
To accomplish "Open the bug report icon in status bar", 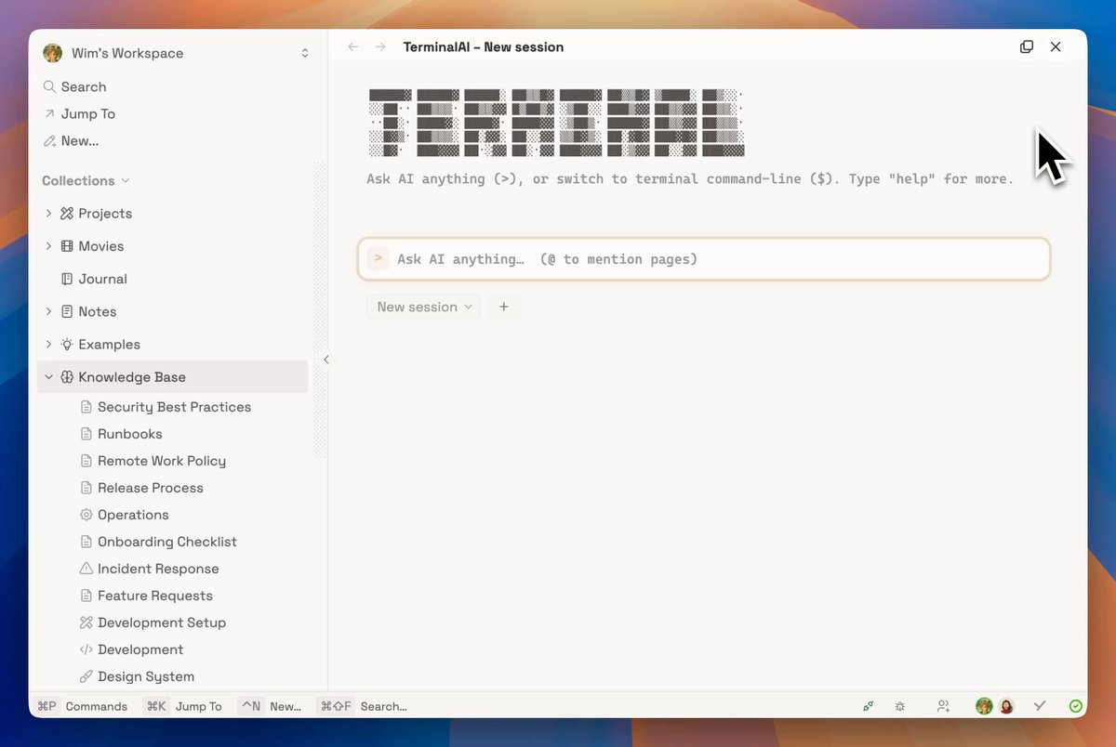I will (x=899, y=706).
